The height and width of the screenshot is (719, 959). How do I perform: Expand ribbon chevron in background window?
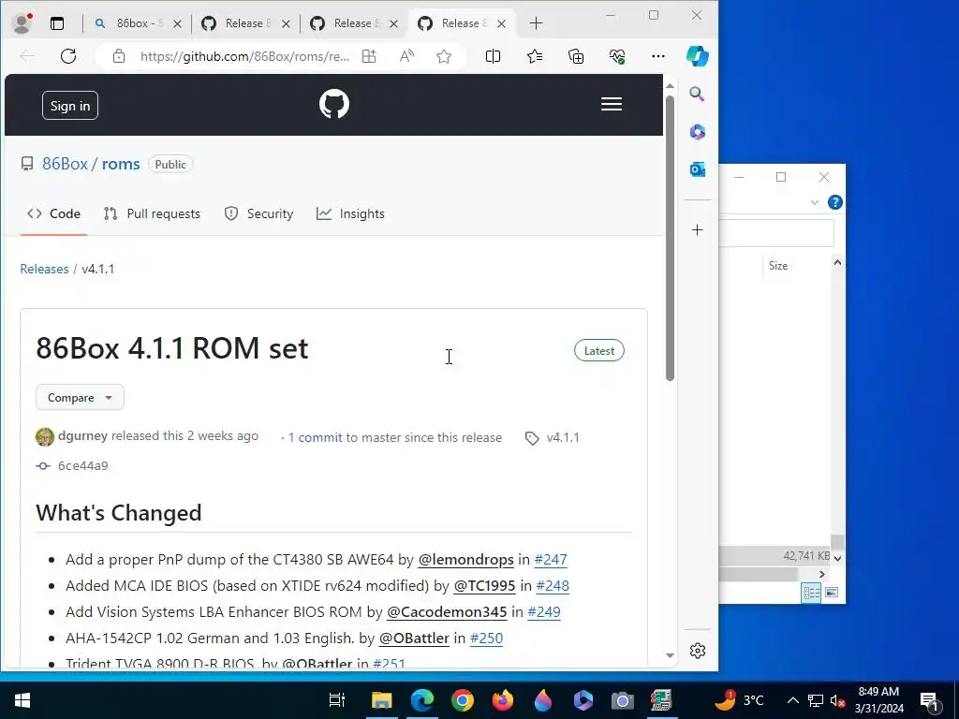pyautogui.click(x=814, y=202)
